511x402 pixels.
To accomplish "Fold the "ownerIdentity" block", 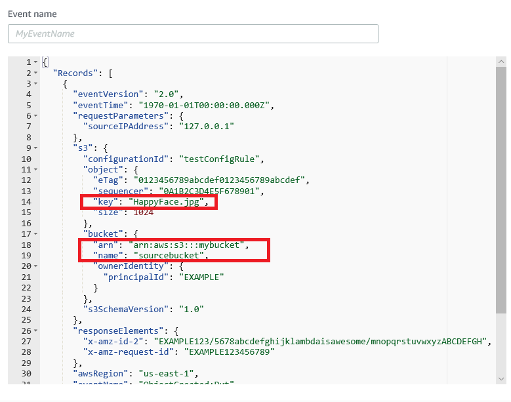I will [35, 266].
